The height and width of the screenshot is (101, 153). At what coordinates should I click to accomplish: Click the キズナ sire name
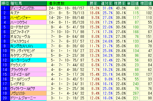[x=15, y=13]
